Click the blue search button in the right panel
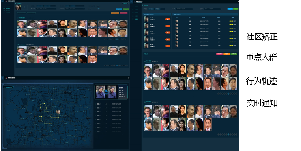Screen dimensions: 301x151 pos(230,9)
